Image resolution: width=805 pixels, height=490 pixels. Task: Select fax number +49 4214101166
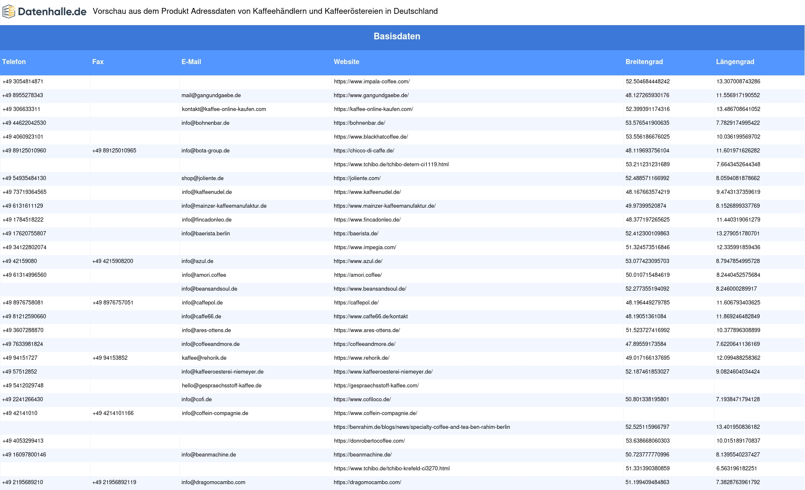click(113, 413)
